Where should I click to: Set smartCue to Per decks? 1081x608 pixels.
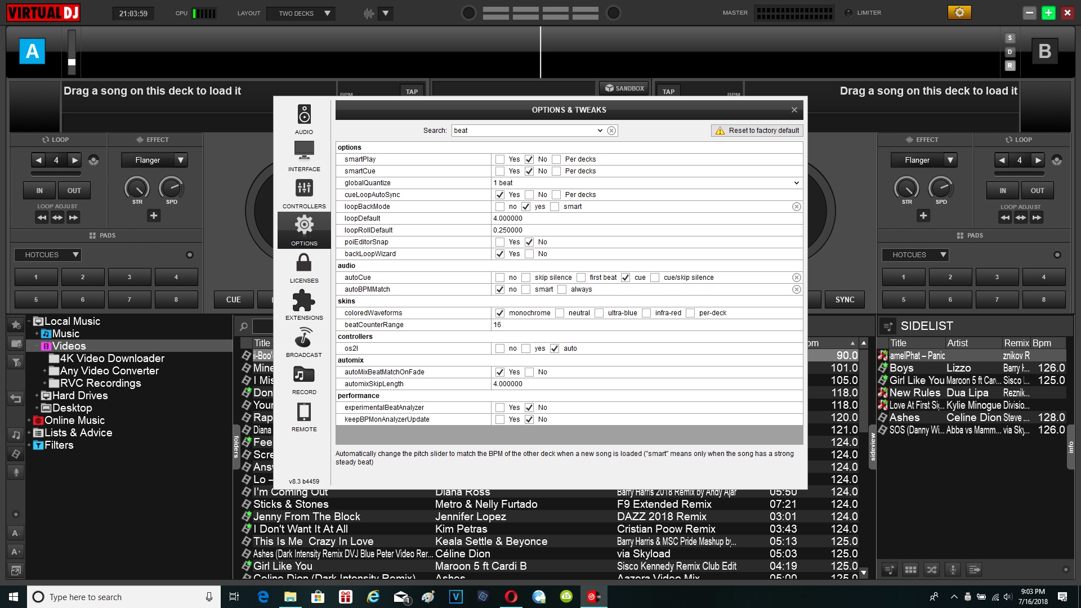coord(556,171)
